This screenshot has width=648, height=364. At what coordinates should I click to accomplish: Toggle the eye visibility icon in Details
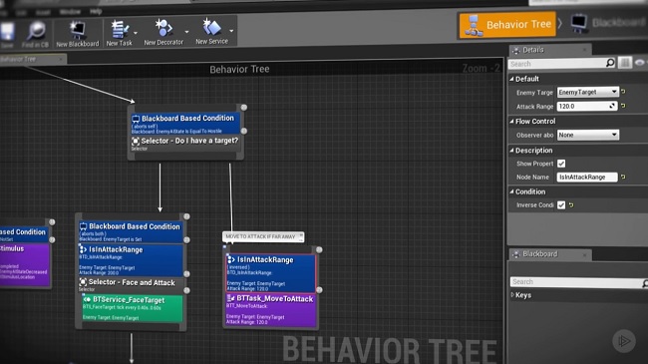640,63
